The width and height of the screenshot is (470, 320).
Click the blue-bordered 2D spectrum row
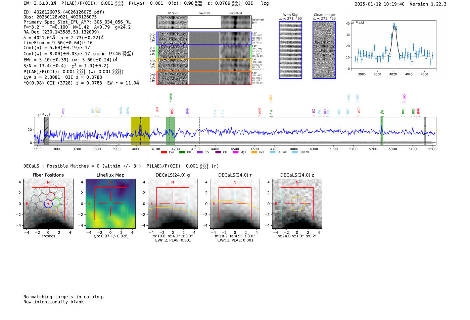(x=204, y=38)
